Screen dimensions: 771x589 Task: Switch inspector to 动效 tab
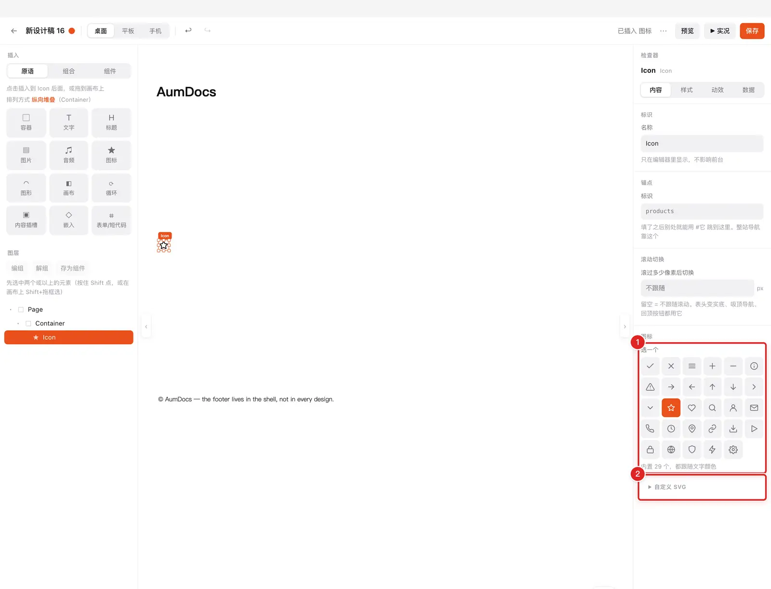(718, 90)
